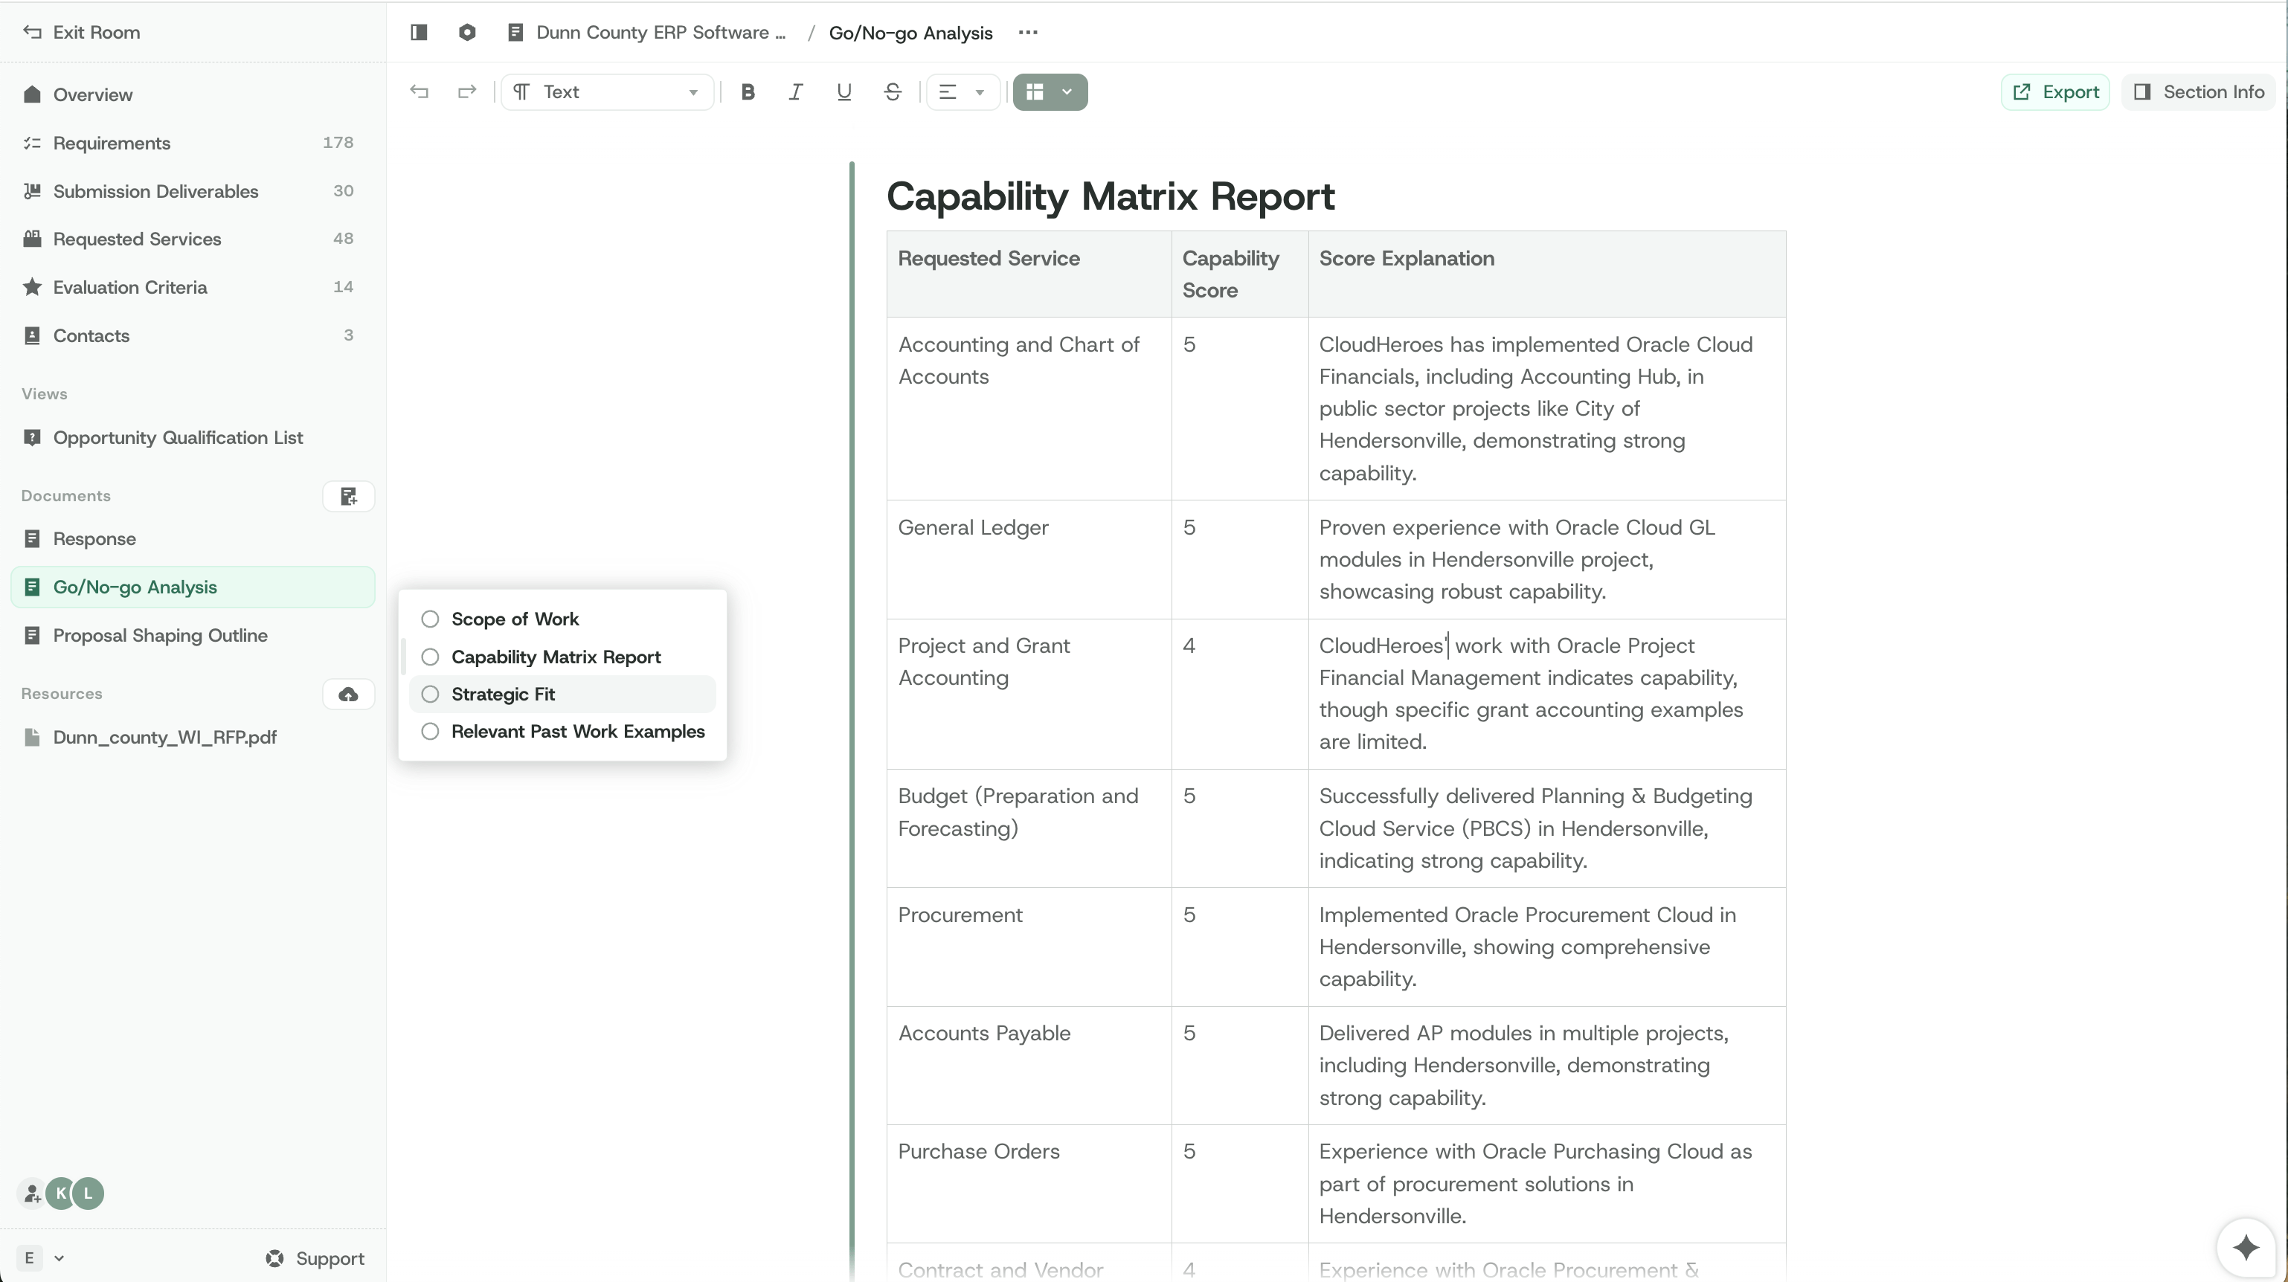Open the Section Info panel
The height and width of the screenshot is (1282, 2288).
coord(2198,92)
